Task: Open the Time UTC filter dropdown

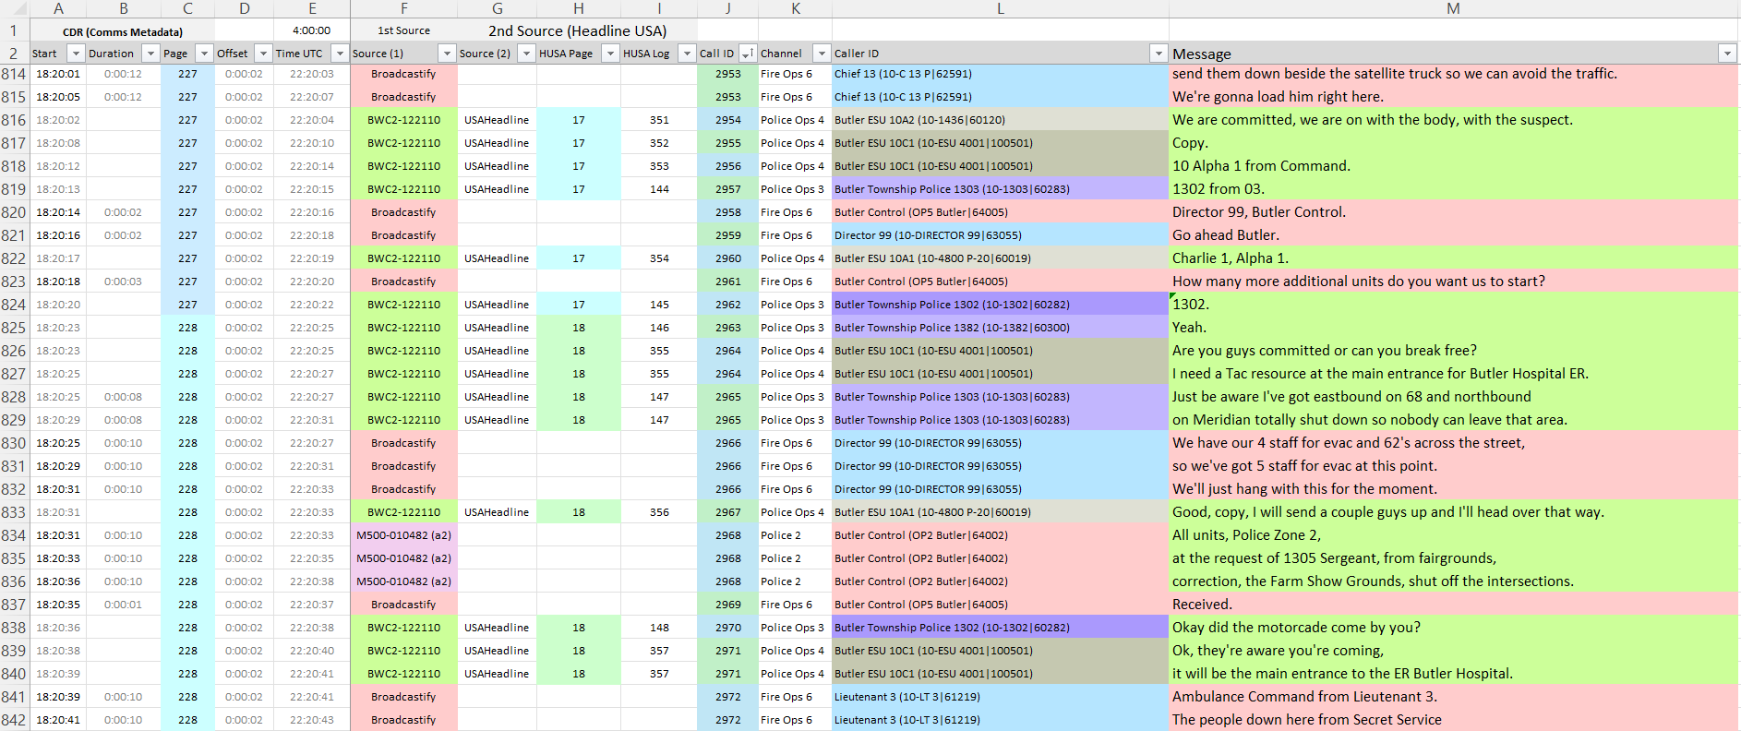Action: 340,54
